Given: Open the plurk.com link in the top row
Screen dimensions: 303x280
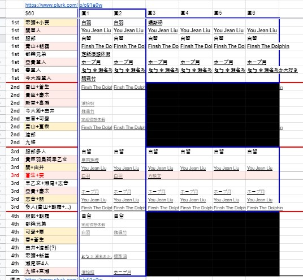Looking at the screenshot, I should [63, 5].
